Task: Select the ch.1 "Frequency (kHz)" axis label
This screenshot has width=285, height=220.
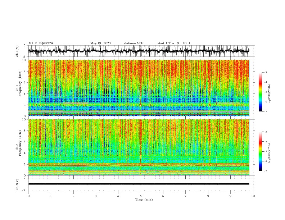Action: tap(20, 83)
